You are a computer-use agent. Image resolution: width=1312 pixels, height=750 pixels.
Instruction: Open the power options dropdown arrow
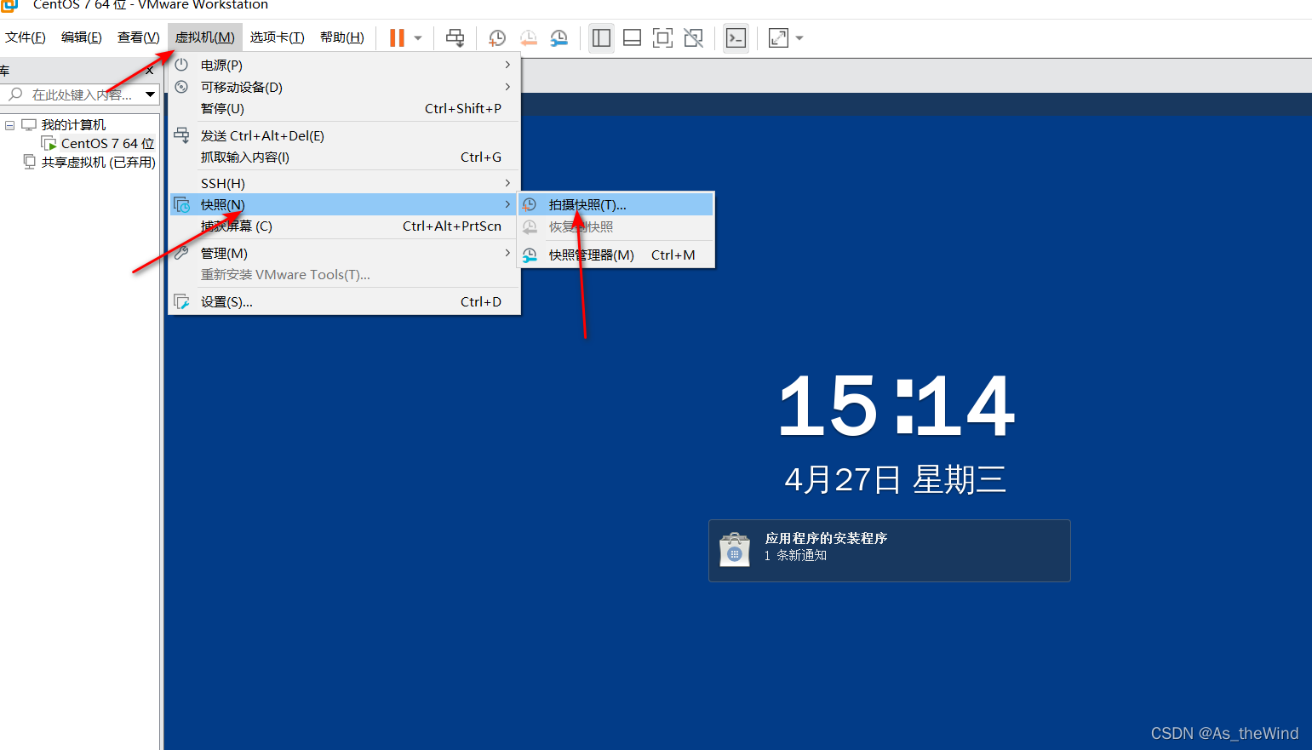point(418,37)
